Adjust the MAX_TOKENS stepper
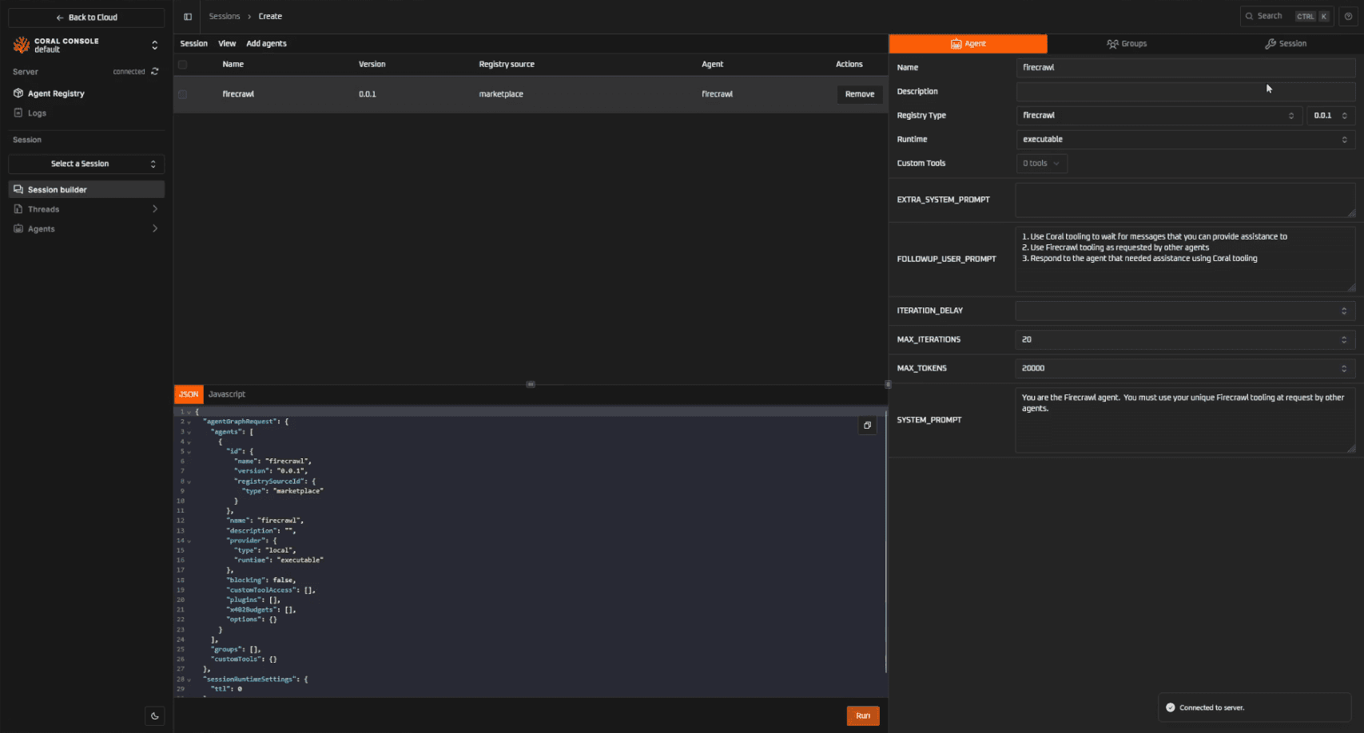Viewport: 1364px width, 733px height. click(x=1344, y=368)
